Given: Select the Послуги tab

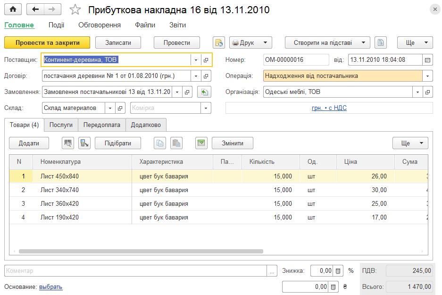Looking at the screenshot, I should coord(61,125).
